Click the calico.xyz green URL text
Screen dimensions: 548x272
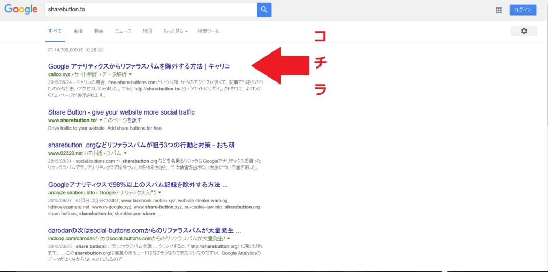88,74
